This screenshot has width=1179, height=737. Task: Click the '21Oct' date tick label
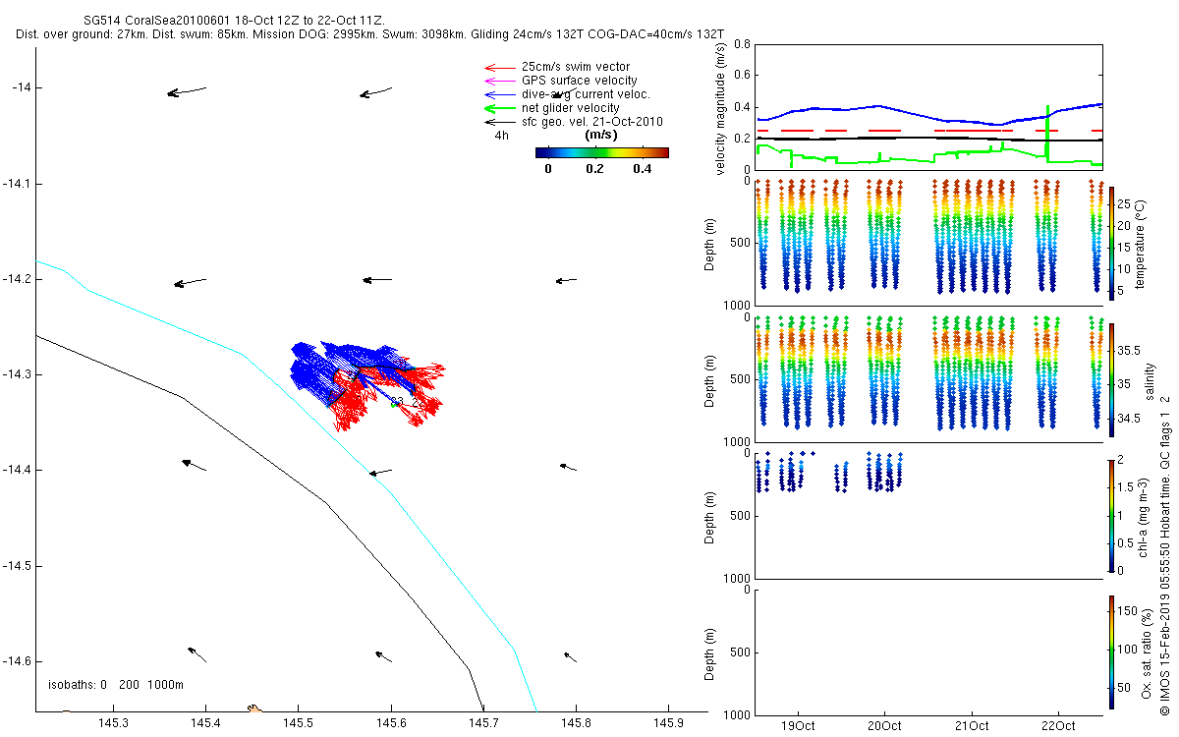pos(972,726)
